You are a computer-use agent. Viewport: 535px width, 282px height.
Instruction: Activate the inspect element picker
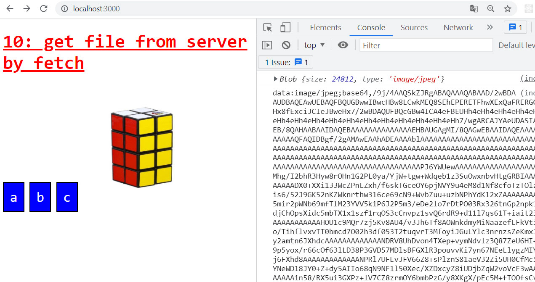pos(268,27)
